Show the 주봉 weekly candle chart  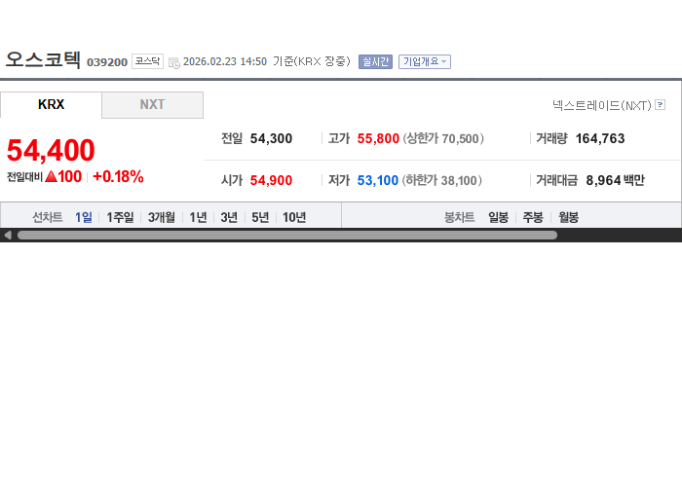coord(533,217)
